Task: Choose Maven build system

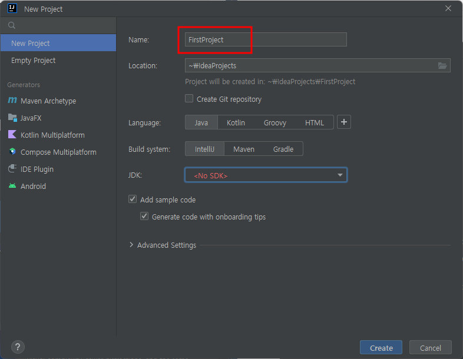Action: pos(244,149)
